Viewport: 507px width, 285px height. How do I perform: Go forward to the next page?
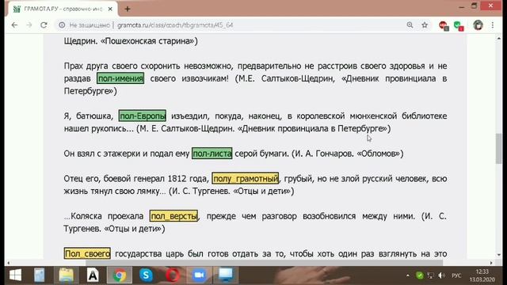(x=29, y=25)
